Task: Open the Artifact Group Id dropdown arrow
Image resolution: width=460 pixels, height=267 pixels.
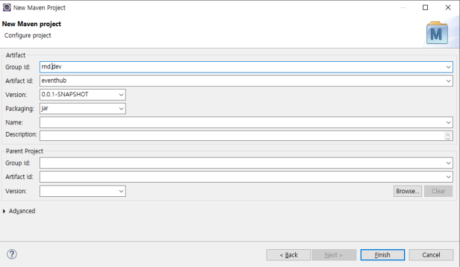Action: [448, 67]
